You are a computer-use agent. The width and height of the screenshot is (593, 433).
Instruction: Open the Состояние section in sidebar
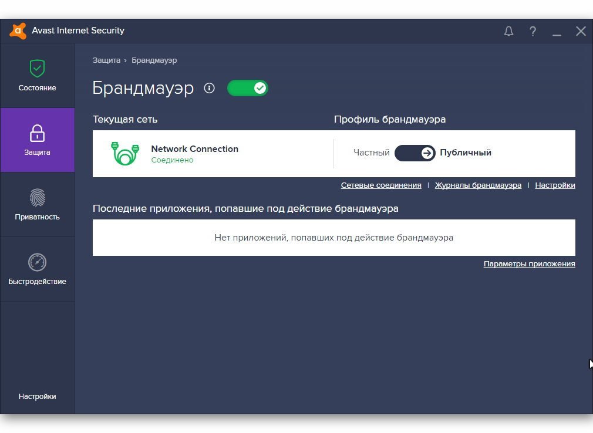pos(38,76)
